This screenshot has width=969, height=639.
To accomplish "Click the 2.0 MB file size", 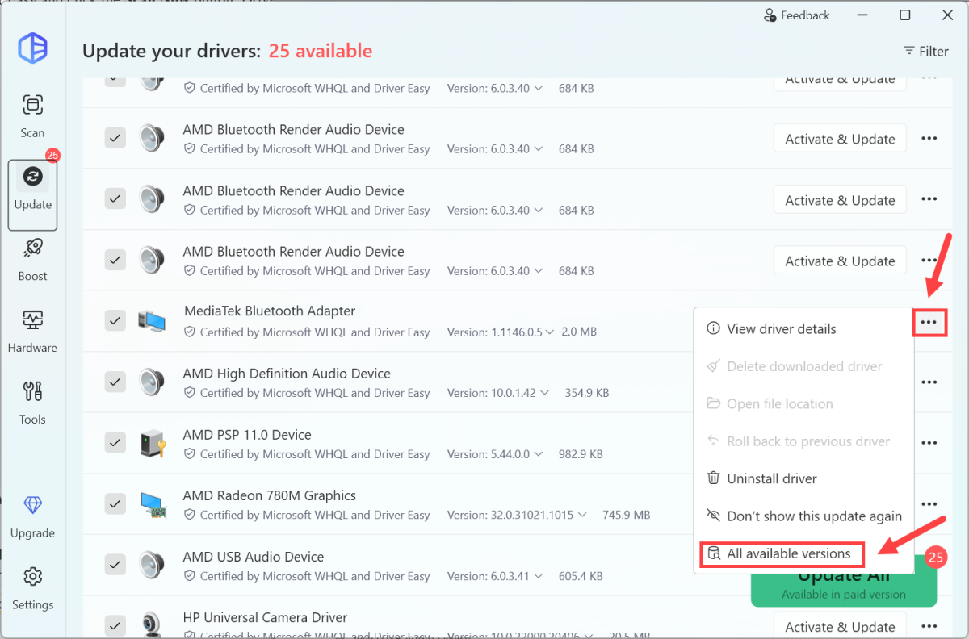I will [577, 332].
